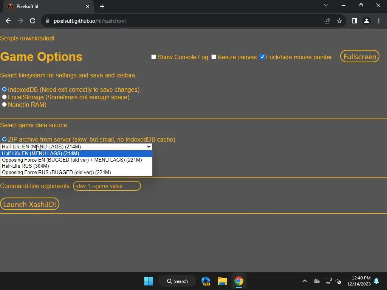Viewport: 387px width, 290px height.
Task: Show hidden system tray icons
Action: point(305,281)
